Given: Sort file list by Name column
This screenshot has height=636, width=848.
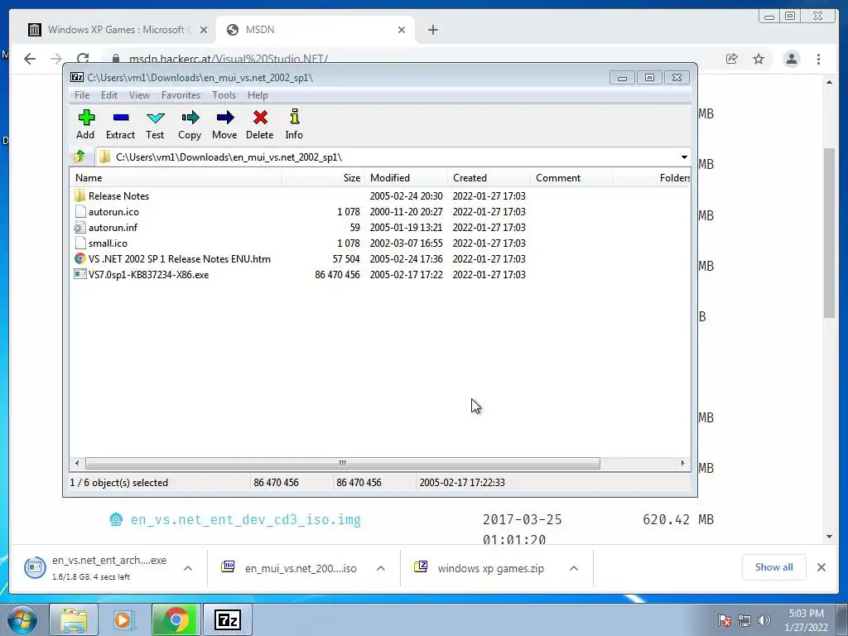Looking at the screenshot, I should point(176,178).
